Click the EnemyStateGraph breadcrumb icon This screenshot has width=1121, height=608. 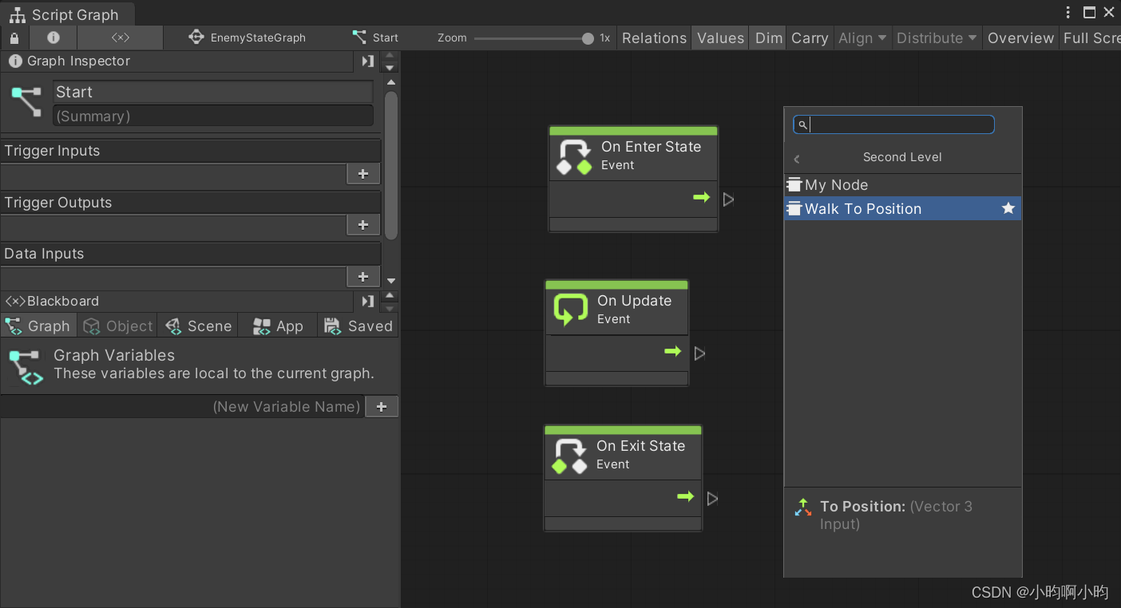click(196, 37)
